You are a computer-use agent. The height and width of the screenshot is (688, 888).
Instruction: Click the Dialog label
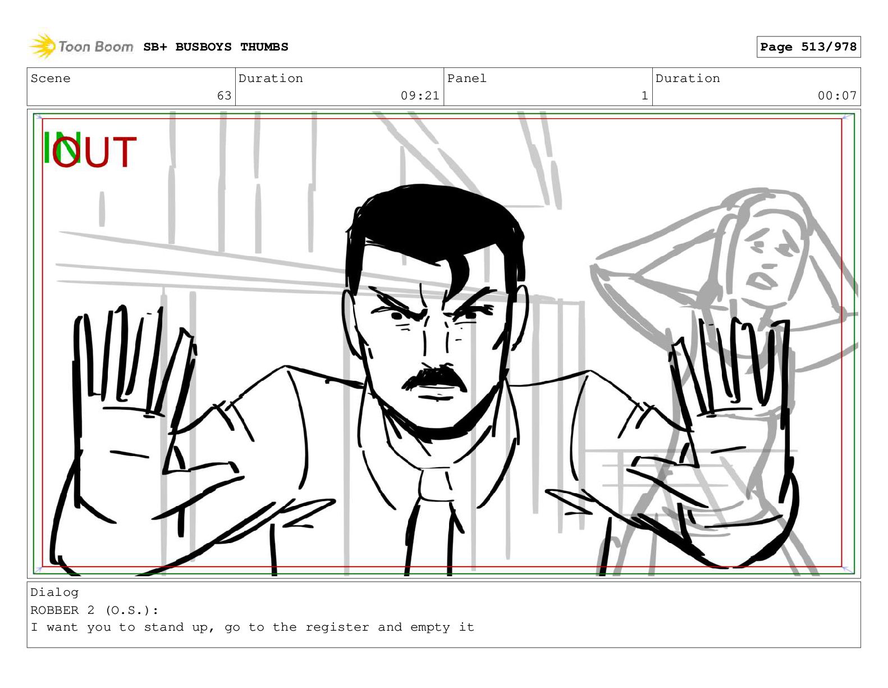click(x=54, y=593)
